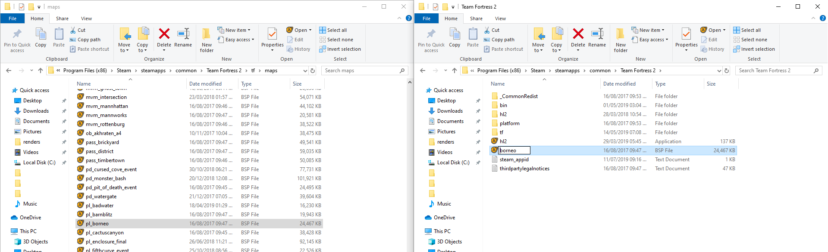Sort by Size column in maps window

point(297,84)
